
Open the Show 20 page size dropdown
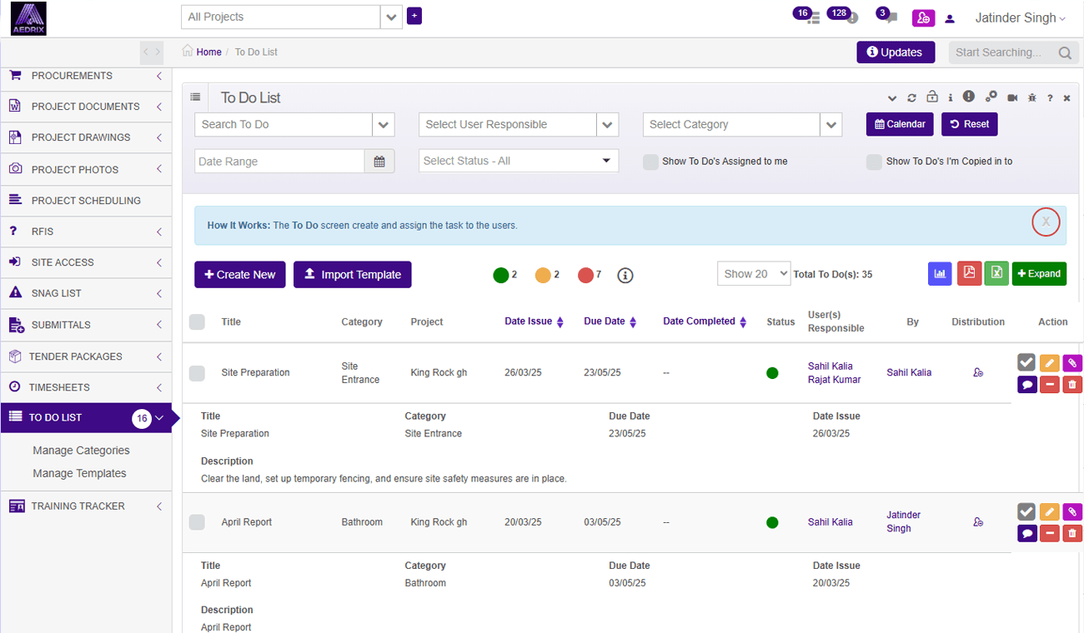[753, 274]
